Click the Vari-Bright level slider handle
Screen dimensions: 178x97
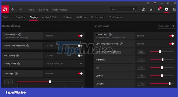point(50,82)
